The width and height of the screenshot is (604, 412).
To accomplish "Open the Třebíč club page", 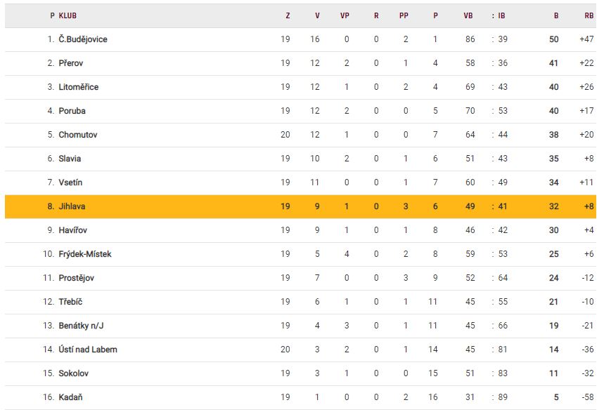I will [71, 302].
